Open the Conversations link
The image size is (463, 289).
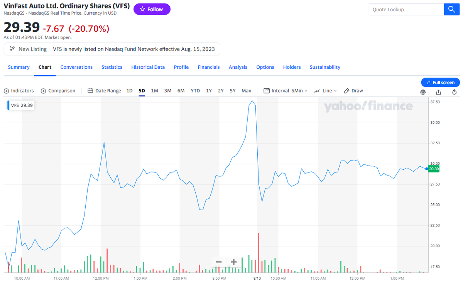(x=76, y=67)
